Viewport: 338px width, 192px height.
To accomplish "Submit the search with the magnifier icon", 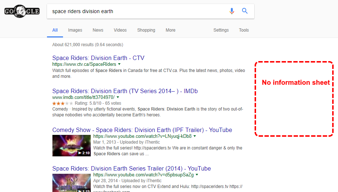I will (x=245, y=11).
